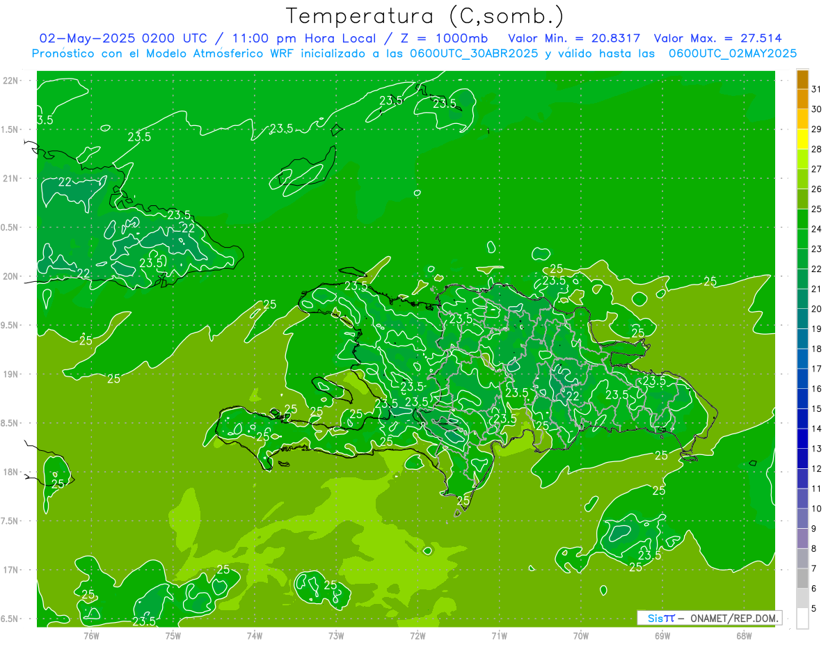Select the 21 label on the color scale
This screenshot has width=835, height=645.
click(x=816, y=289)
